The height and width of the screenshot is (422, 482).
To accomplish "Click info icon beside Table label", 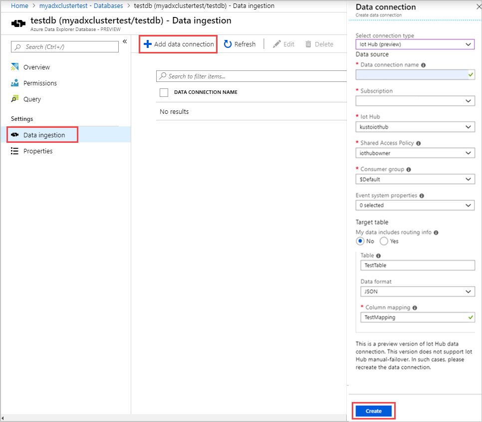I will 378,256.
